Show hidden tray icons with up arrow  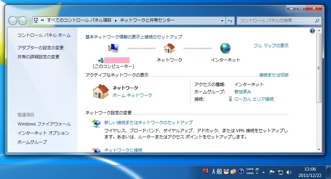pos(263,172)
